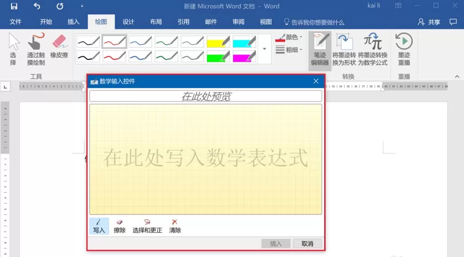Click the tab selector L button by ruler
The height and width of the screenshot is (257, 464).
coord(5,87)
